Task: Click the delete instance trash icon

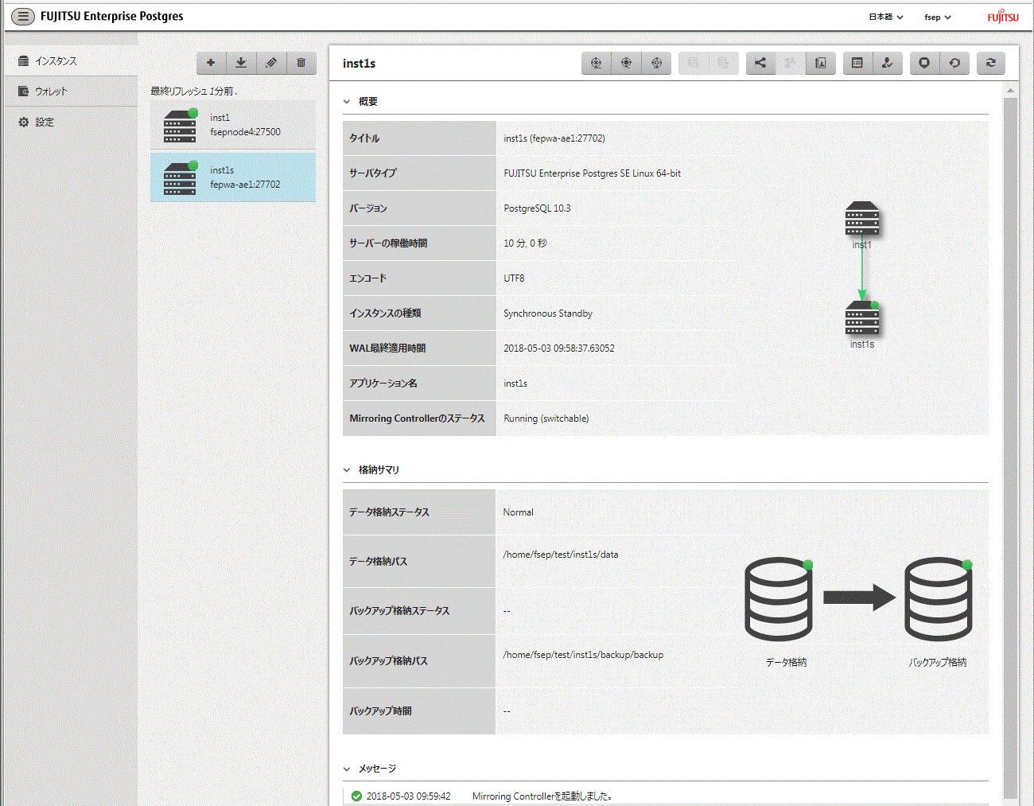Action: 301,63
